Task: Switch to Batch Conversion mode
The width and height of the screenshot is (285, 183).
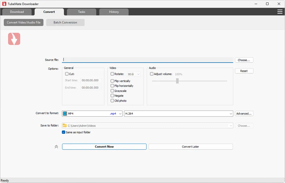Action: coord(65,23)
